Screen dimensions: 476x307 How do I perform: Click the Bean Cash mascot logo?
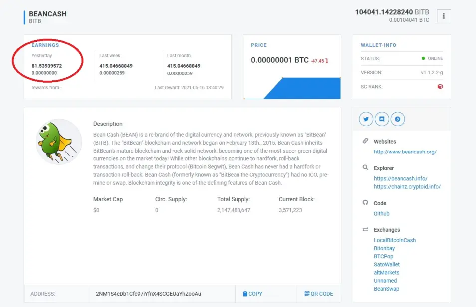tap(59, 142)
